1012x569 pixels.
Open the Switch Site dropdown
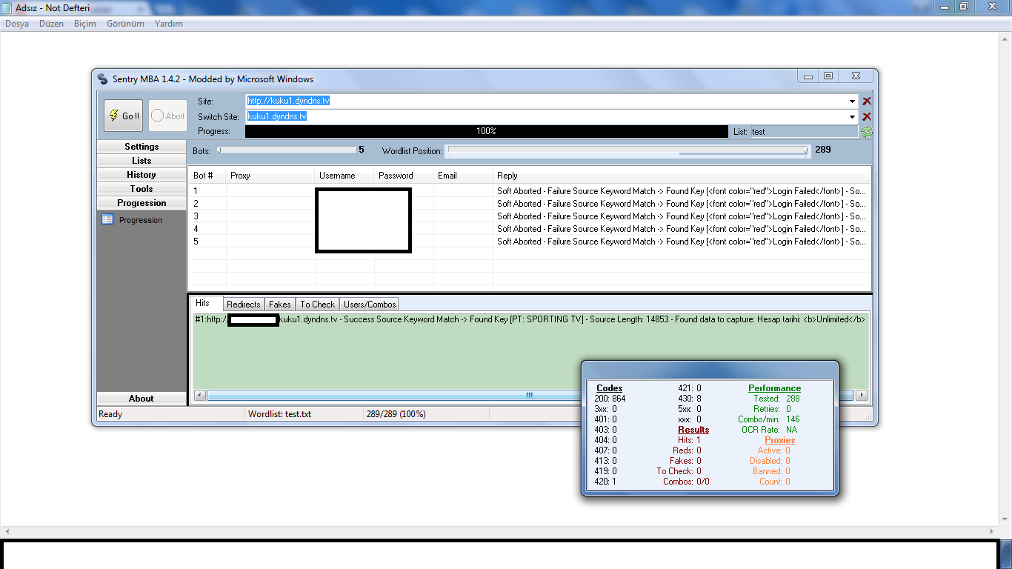coord(853,116)
